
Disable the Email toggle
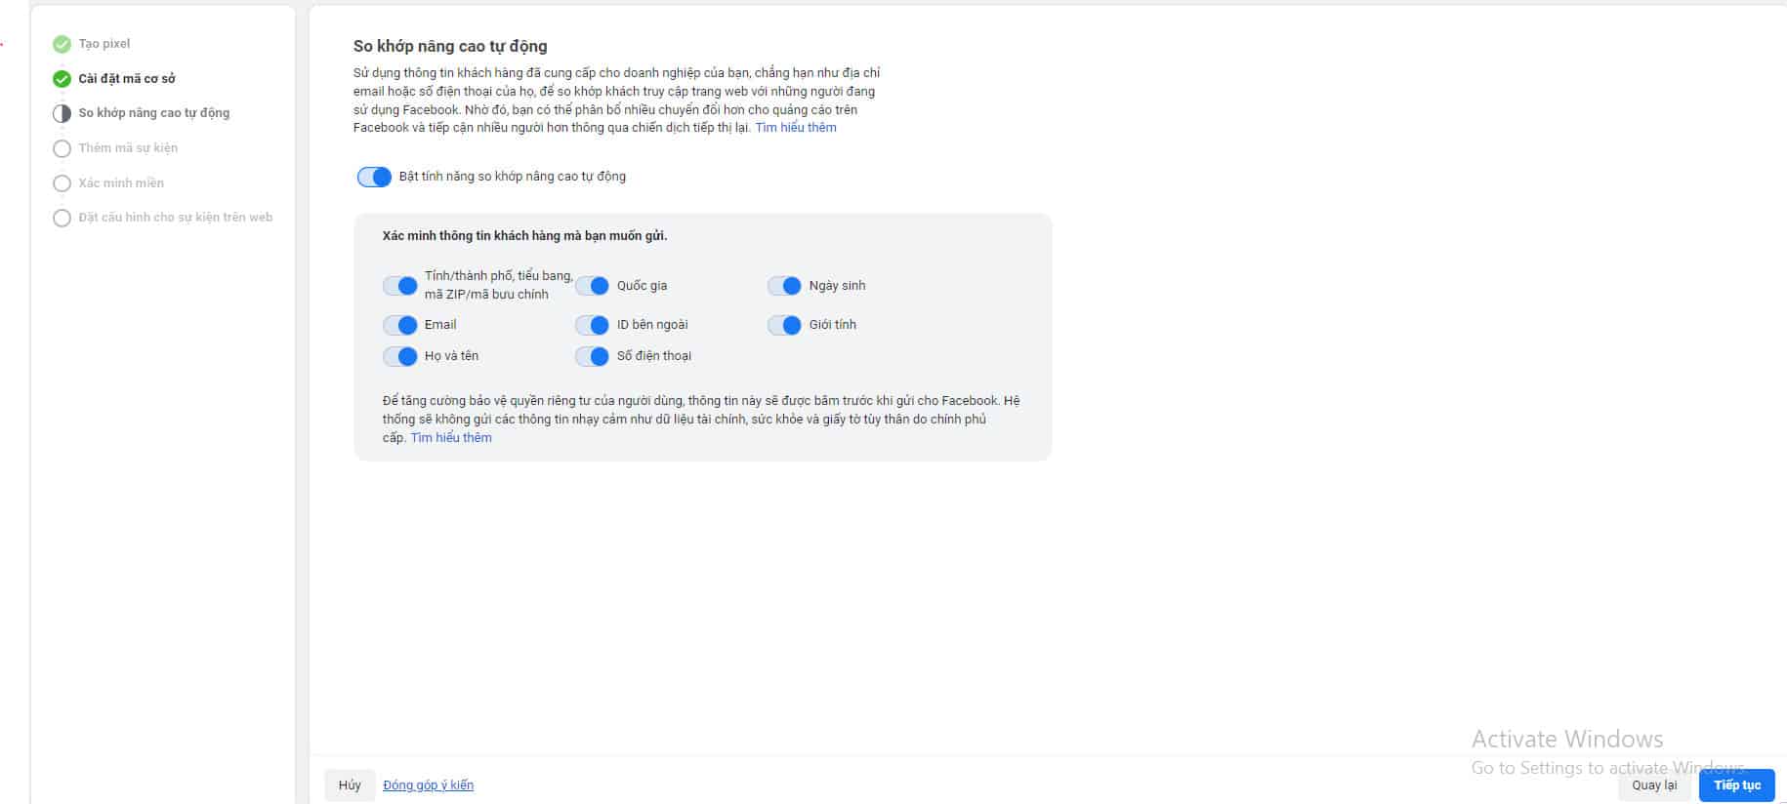point(399,325)
